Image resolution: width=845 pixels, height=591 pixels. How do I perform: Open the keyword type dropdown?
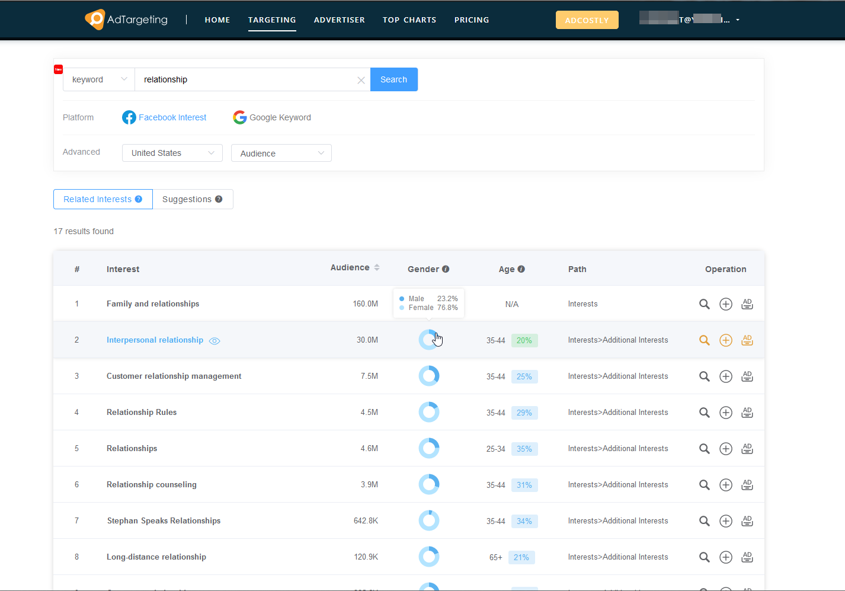99,79
